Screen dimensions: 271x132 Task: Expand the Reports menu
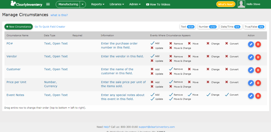pyautogui.click(x=98, y=4)
